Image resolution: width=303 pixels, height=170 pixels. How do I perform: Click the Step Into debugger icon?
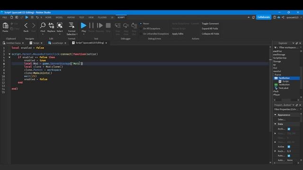point(118,25)
